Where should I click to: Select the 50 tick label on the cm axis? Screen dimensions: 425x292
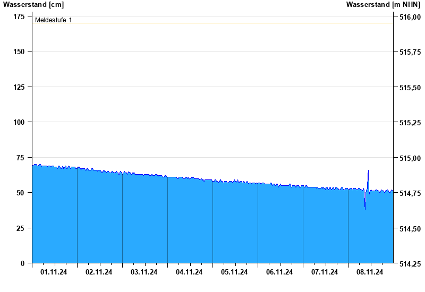coord(21,193)
